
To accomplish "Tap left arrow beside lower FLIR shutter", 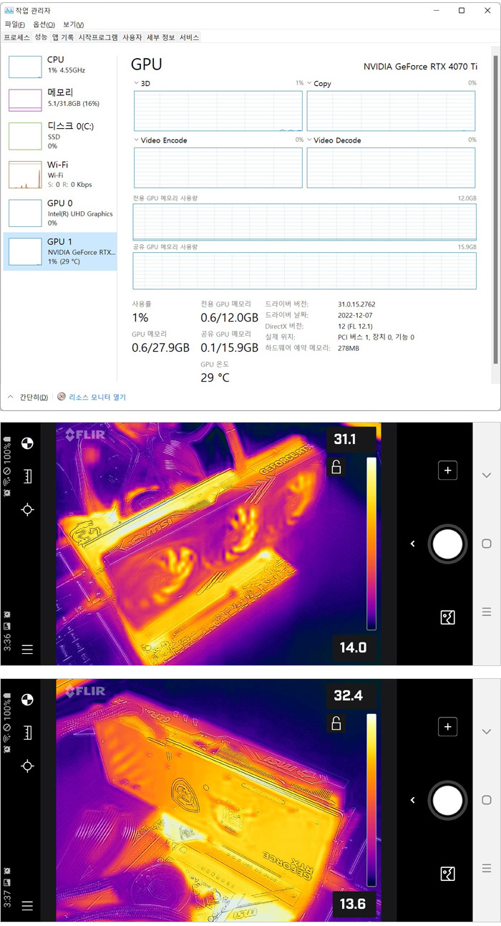I will click(x=413, y=801).
